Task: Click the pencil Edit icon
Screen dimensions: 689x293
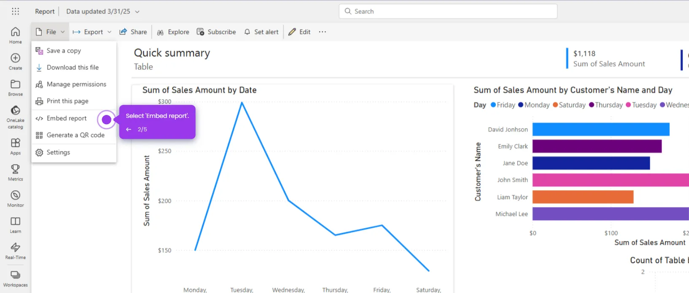Action: [292, 32]
